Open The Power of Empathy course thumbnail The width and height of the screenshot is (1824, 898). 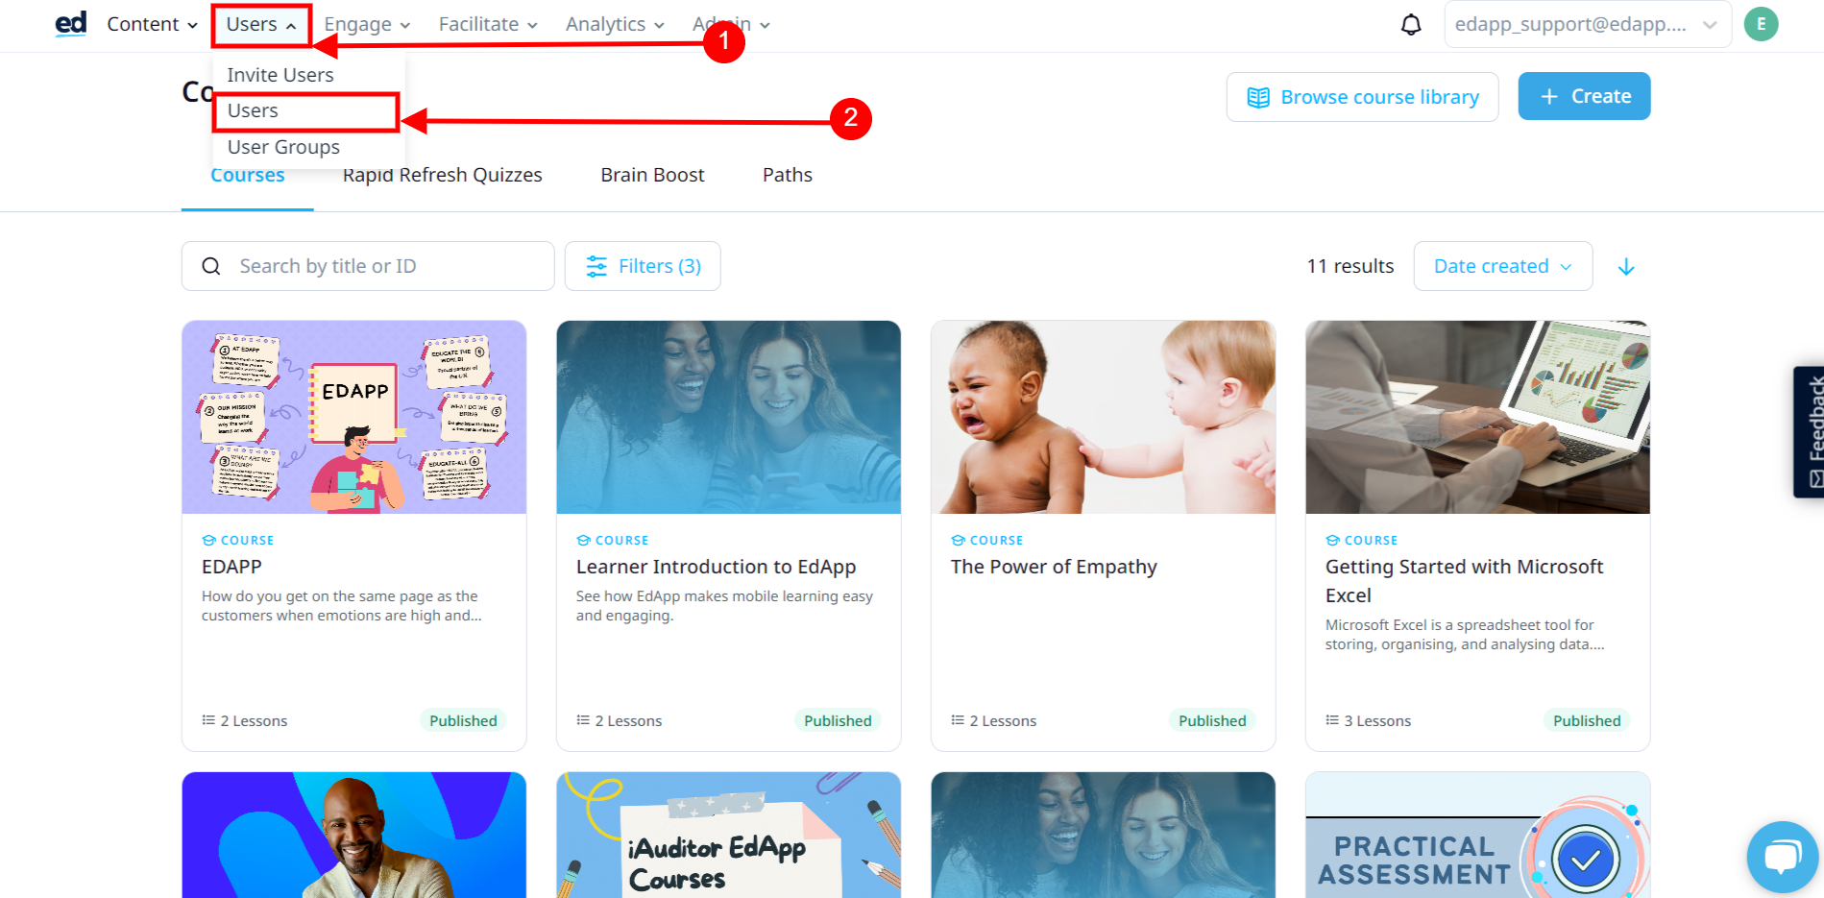click(x=1103, y=418)
